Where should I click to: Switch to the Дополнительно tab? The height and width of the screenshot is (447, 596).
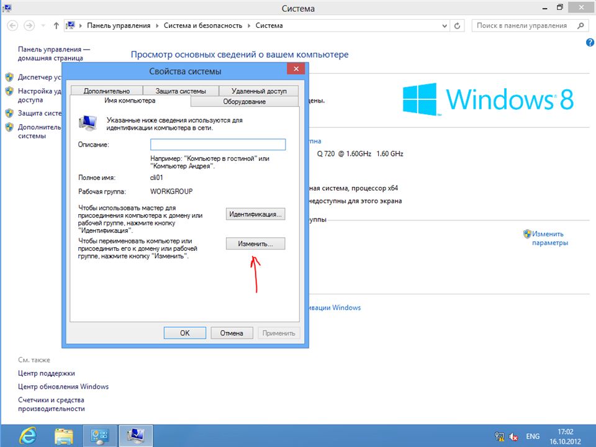pyautogui.click(x=107, y=91)
